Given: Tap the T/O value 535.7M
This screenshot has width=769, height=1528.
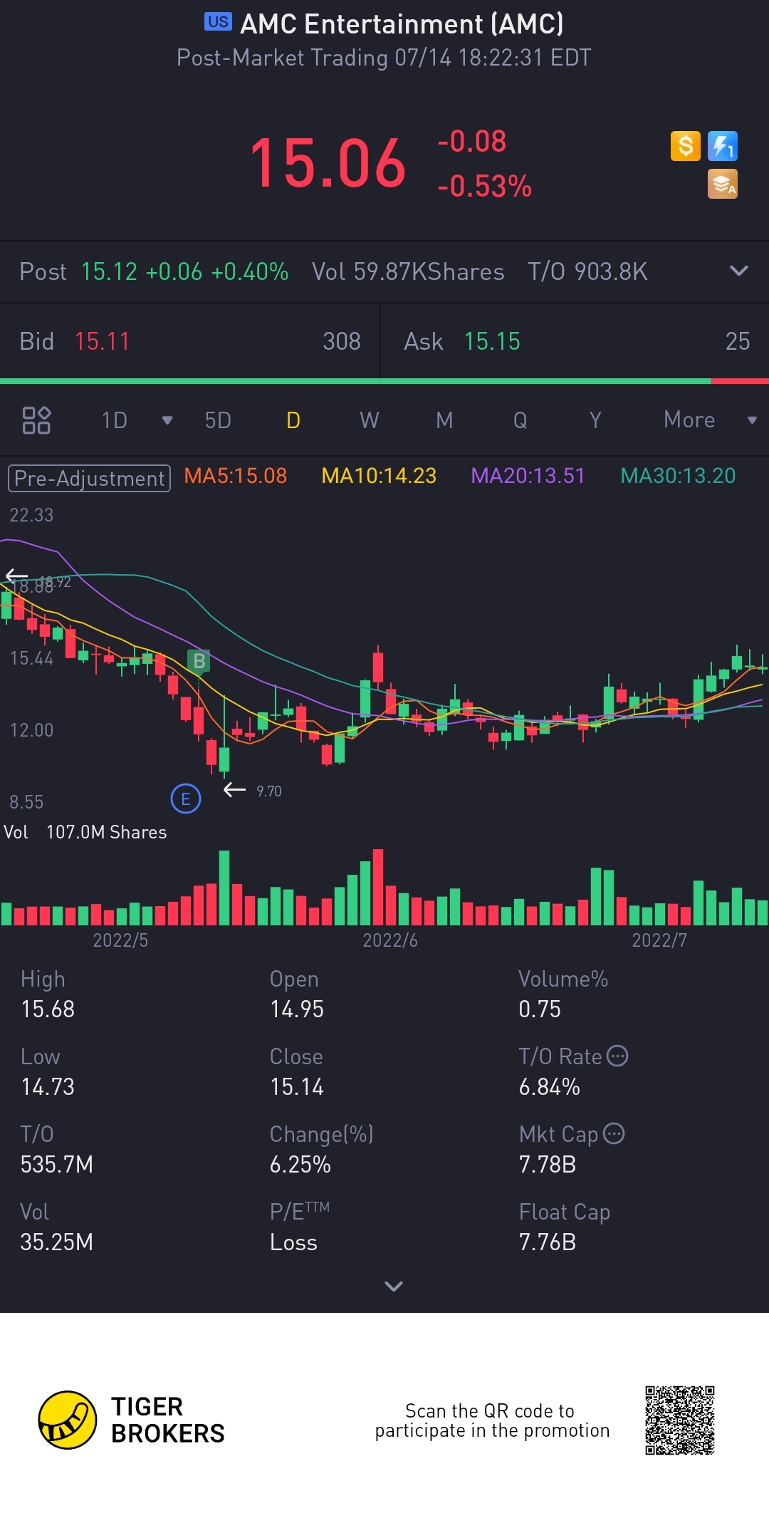Looking at the screenshot, I should 57,1165.
